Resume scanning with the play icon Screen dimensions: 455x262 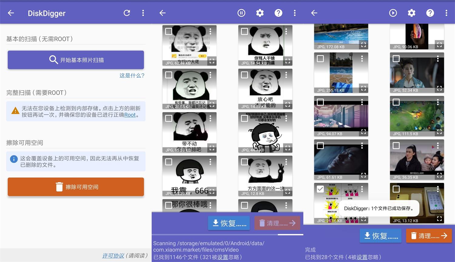coord(393,13)
